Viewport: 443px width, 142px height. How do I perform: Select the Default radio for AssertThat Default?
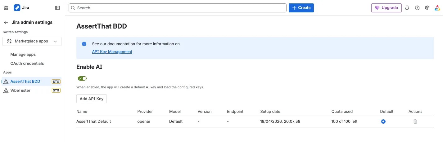(x=383, y=122)
